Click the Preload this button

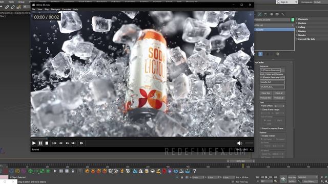[265, 98]
